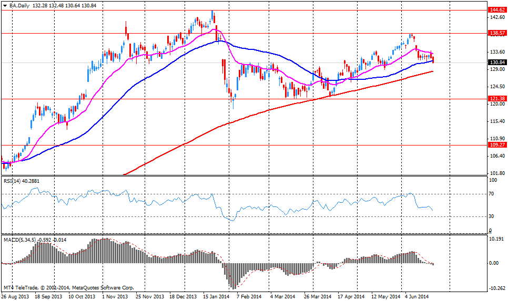Click the 26 Mar 2014 date label
Screen dimensions: 508x301
pyautogui.click(x=318, y=297)
